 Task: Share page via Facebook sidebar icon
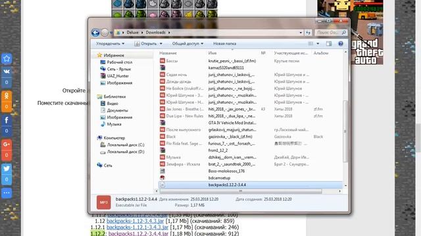click(x=7, y=120)
